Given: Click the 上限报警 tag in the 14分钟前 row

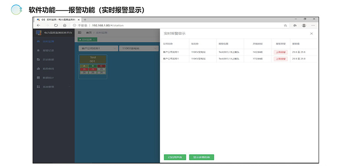Looking at the screenshot, I should (x=280, y=52).
